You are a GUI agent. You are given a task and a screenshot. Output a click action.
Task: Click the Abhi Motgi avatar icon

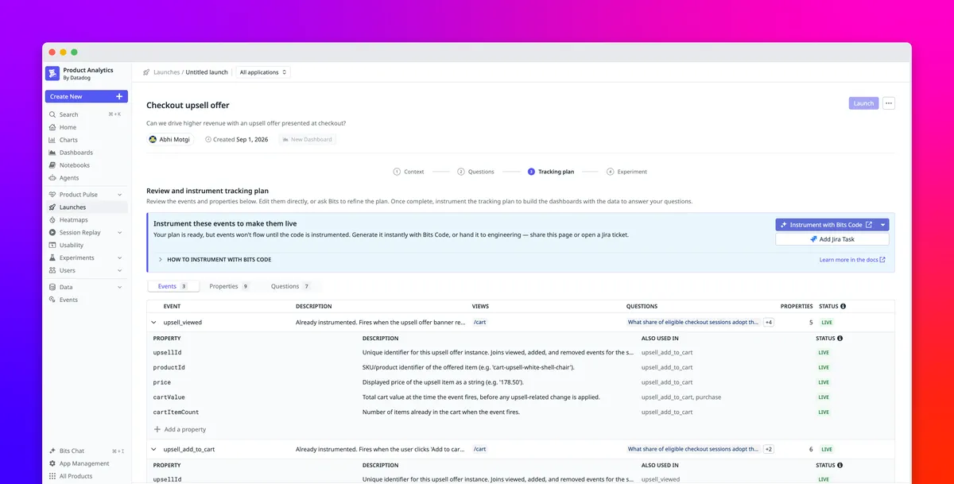click(x=153, y=139)
